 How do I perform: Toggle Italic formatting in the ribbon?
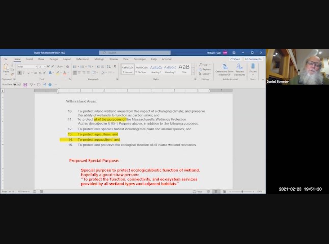(x=23, y=73)
